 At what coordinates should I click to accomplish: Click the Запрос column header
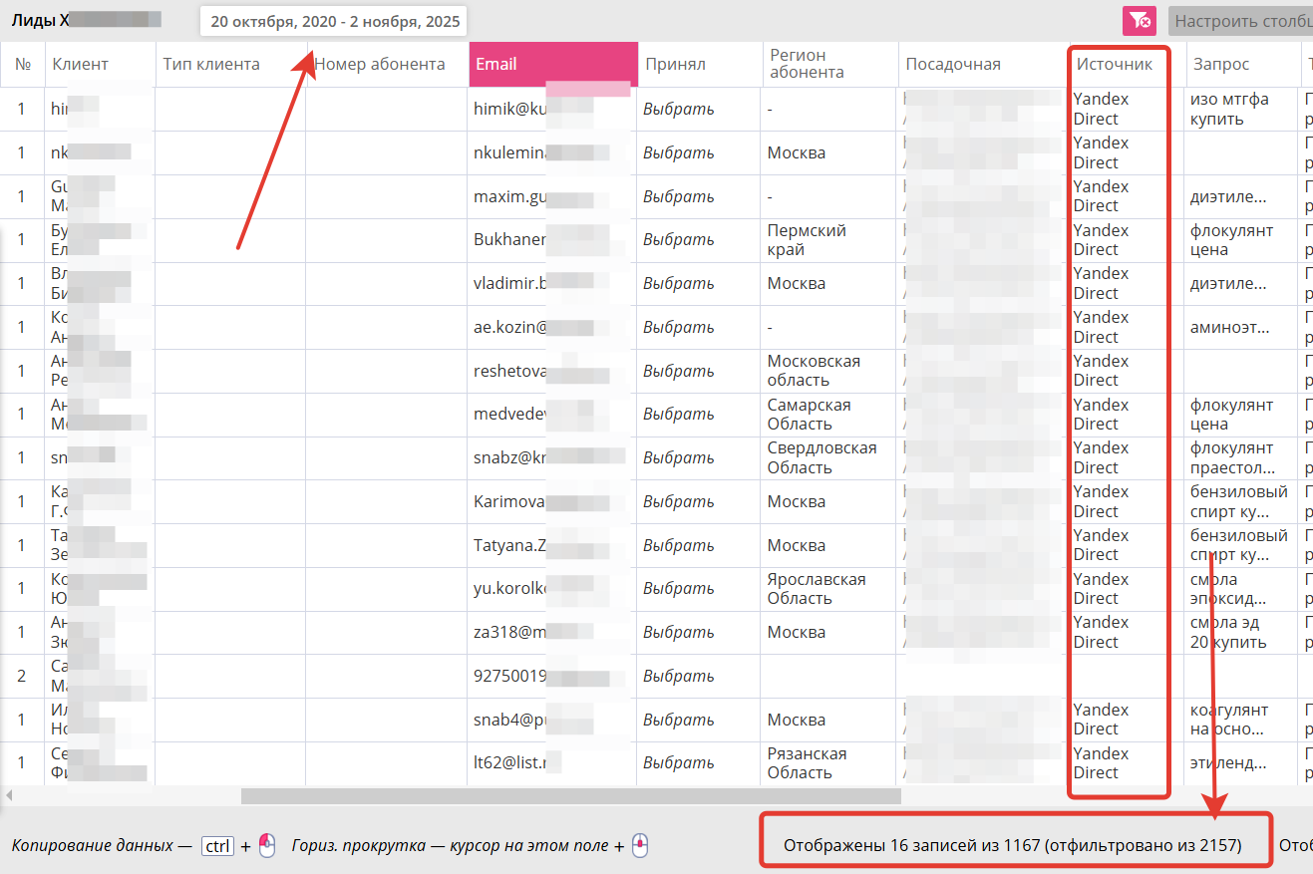(1242, 64)
